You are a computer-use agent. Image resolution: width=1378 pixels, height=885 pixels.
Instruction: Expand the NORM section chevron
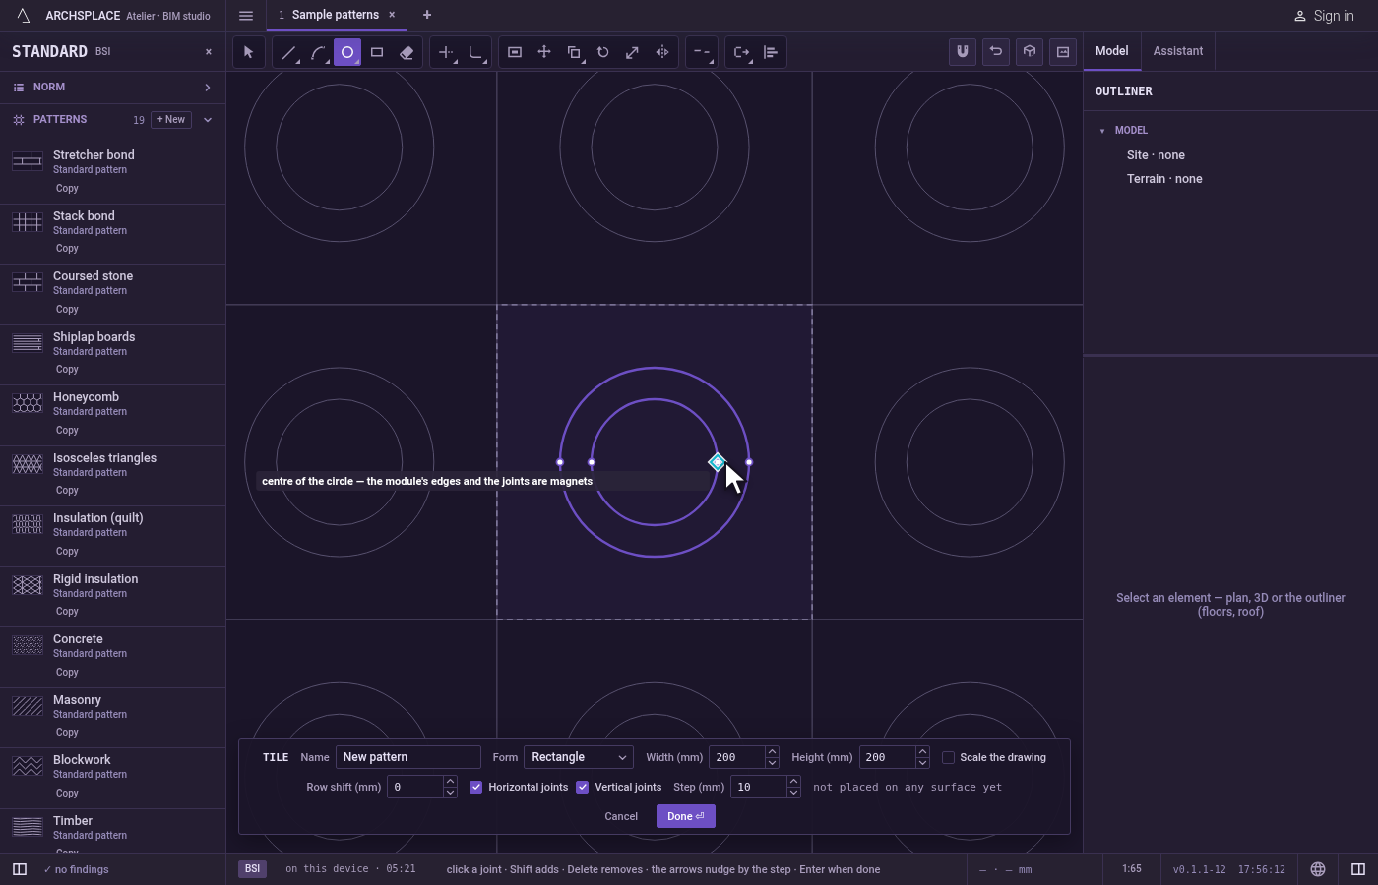208,88
